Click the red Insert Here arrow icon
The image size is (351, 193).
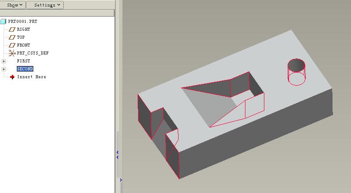(12, 77)
